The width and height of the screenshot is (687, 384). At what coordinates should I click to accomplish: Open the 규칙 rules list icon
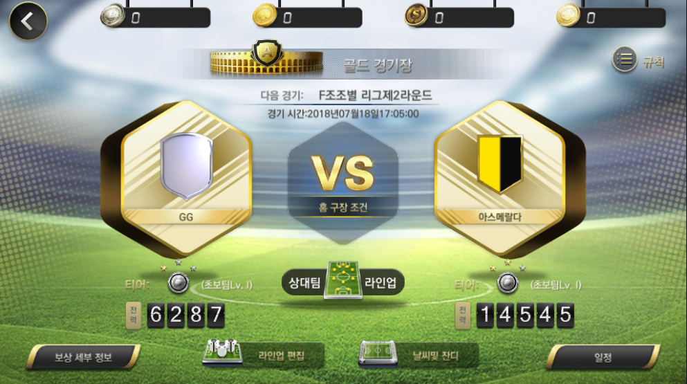tap(624, 60)
